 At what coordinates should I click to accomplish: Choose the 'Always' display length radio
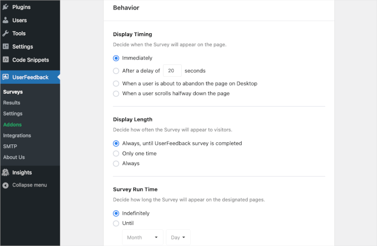(116, 163)
